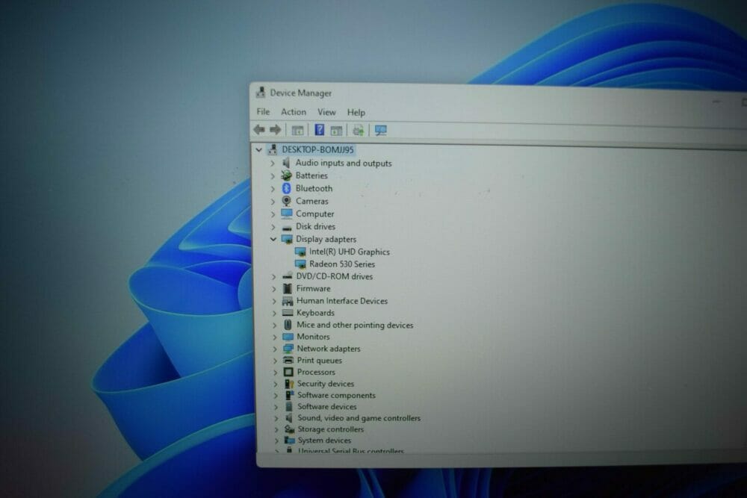Click the Forward arrow in the toolbar
Image resolution: width=747 pixels, height=498 pixels.
tap(276, 129)
